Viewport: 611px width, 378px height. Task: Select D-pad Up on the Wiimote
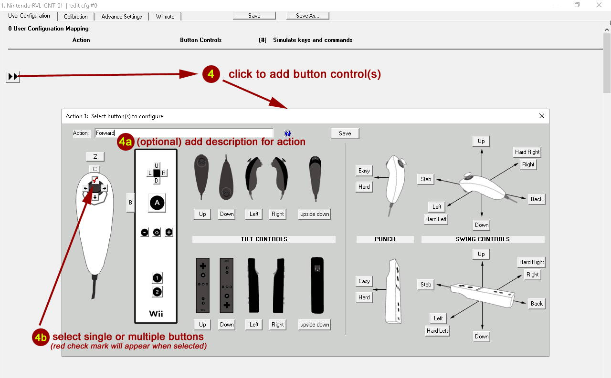pyautogui.click(x=157, y=165)
